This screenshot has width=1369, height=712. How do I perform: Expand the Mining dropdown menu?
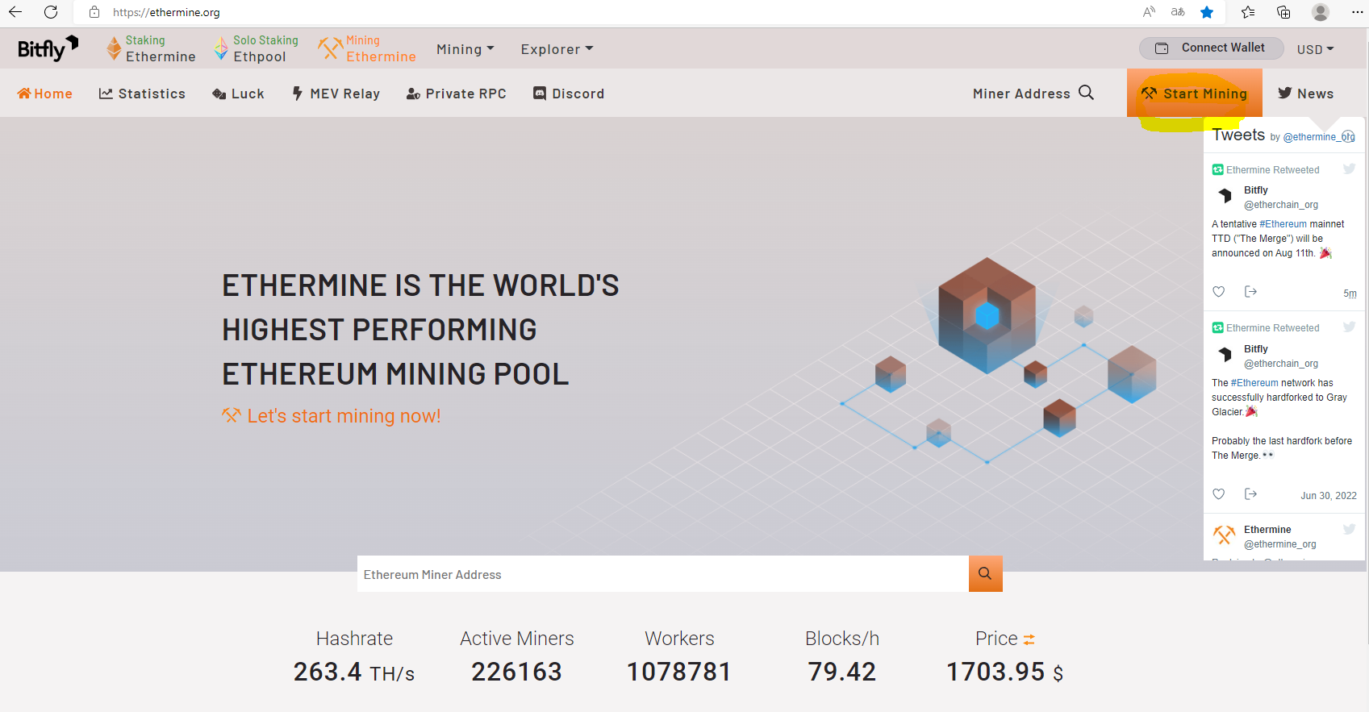[x=465, y=49]
